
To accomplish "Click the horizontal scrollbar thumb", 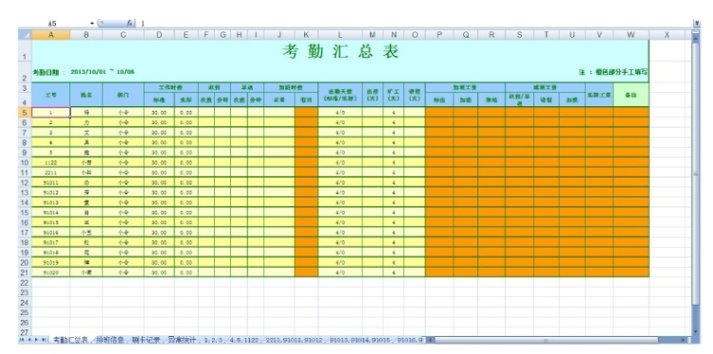I will click(546, 340).
